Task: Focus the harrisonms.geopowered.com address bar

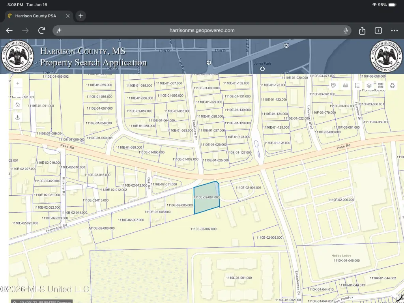Action: click(x=202, y=30)
